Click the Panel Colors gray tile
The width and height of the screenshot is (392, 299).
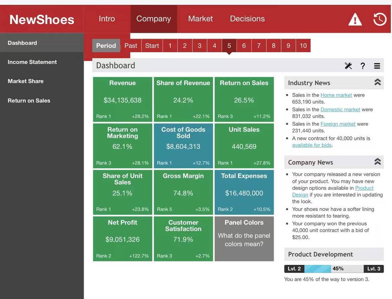244,239
